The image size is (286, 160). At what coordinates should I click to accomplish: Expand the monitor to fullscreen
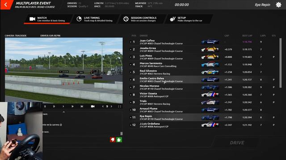coord(119,107)
